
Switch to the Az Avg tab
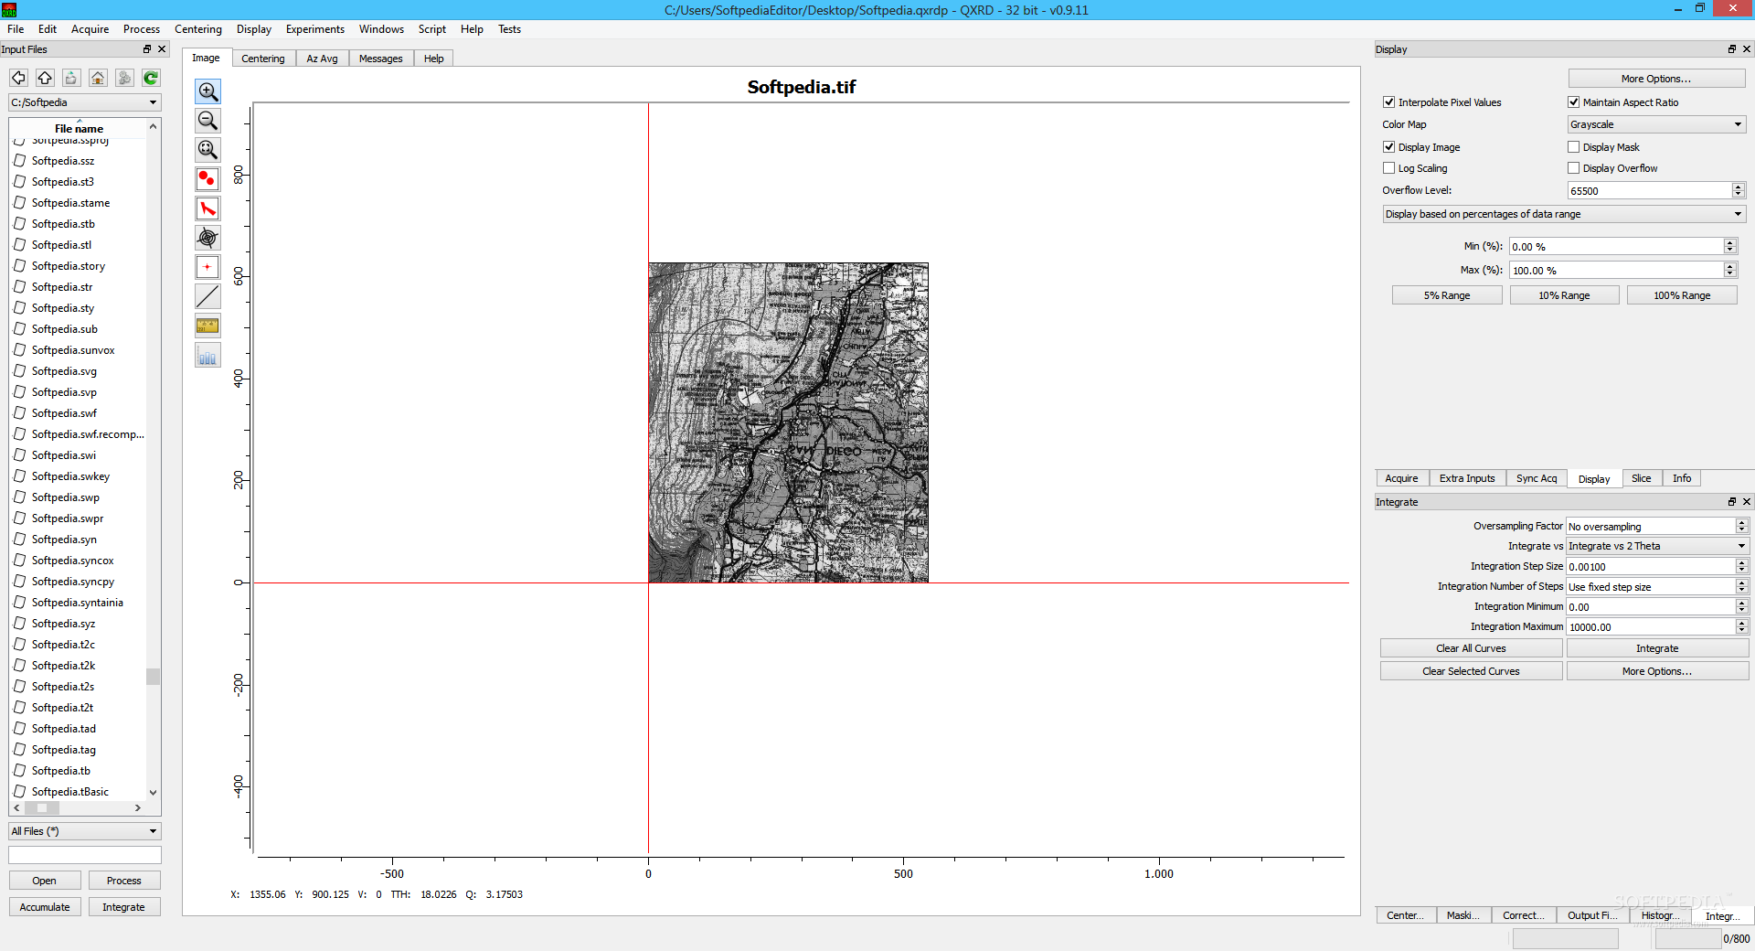coord(322,59)
